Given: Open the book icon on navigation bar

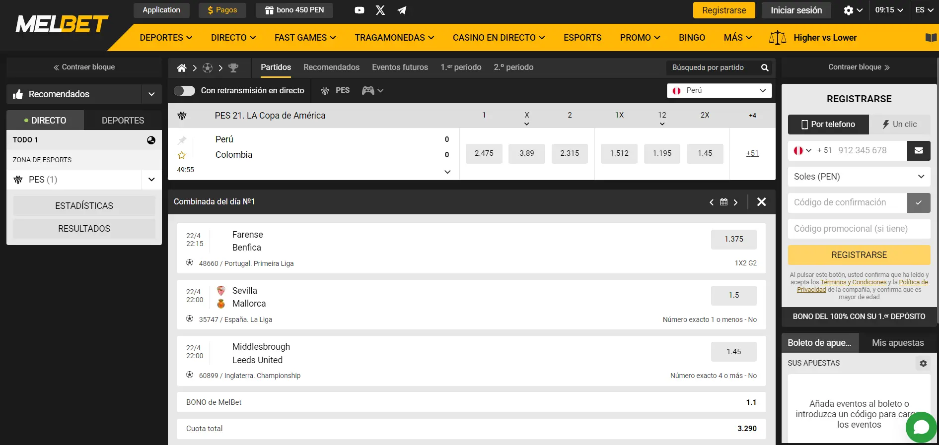Looking at the screenshot, I should coord(931,38).
